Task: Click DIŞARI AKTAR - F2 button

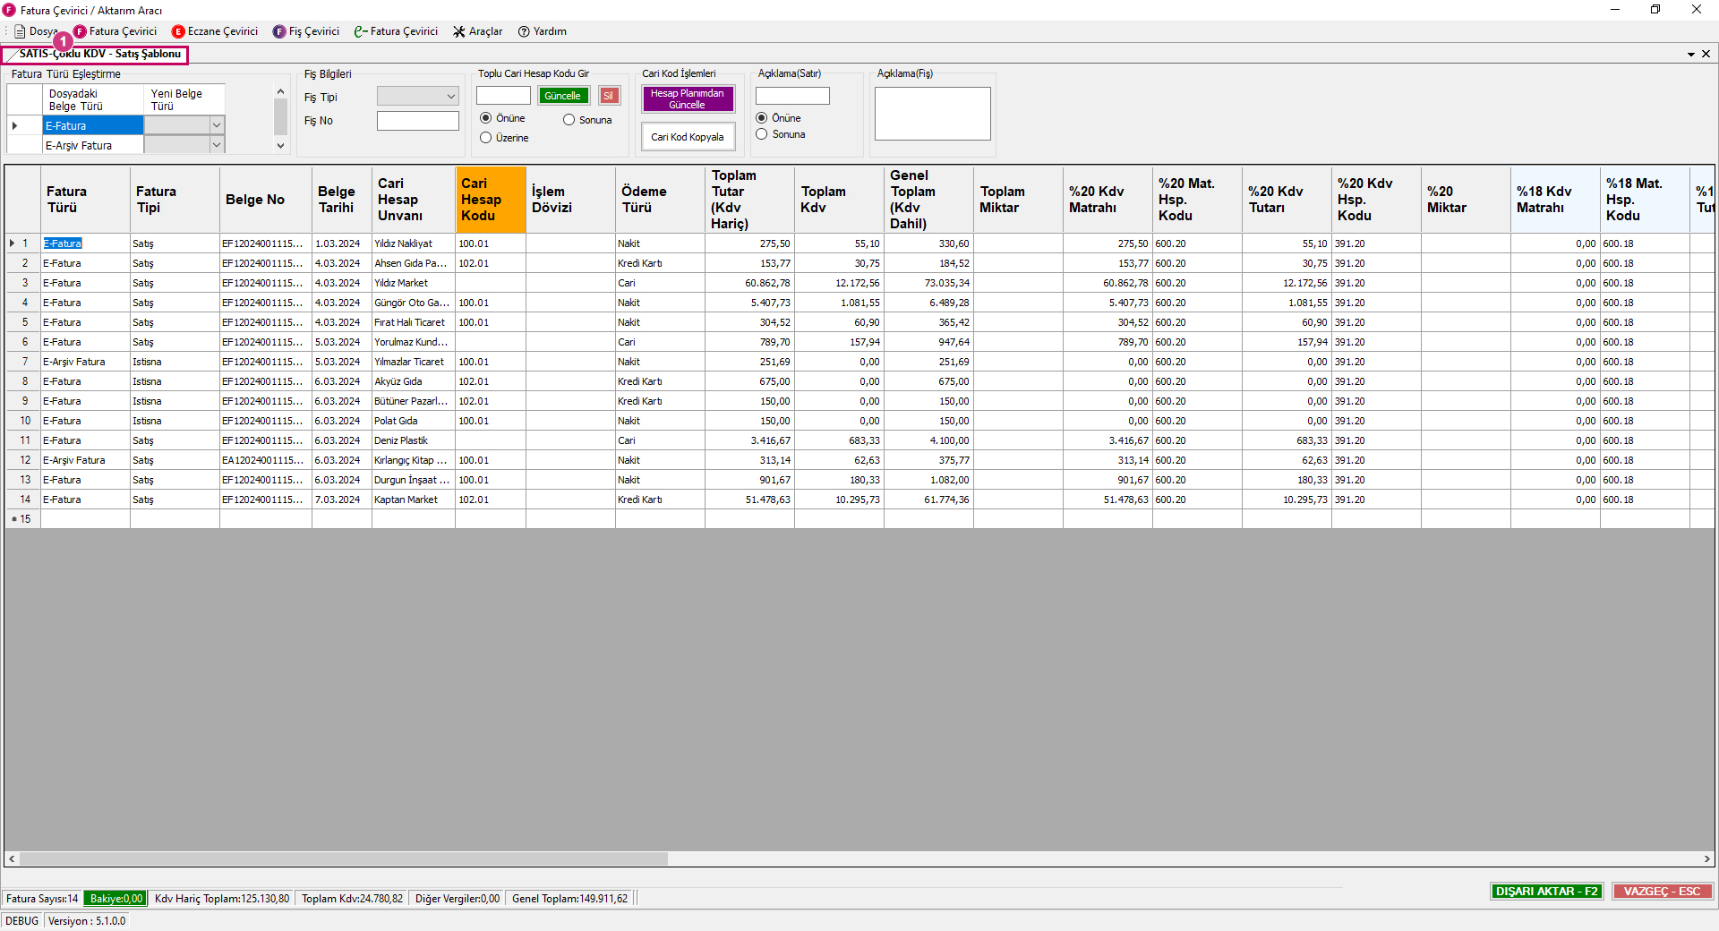Action: point(1546,891)
